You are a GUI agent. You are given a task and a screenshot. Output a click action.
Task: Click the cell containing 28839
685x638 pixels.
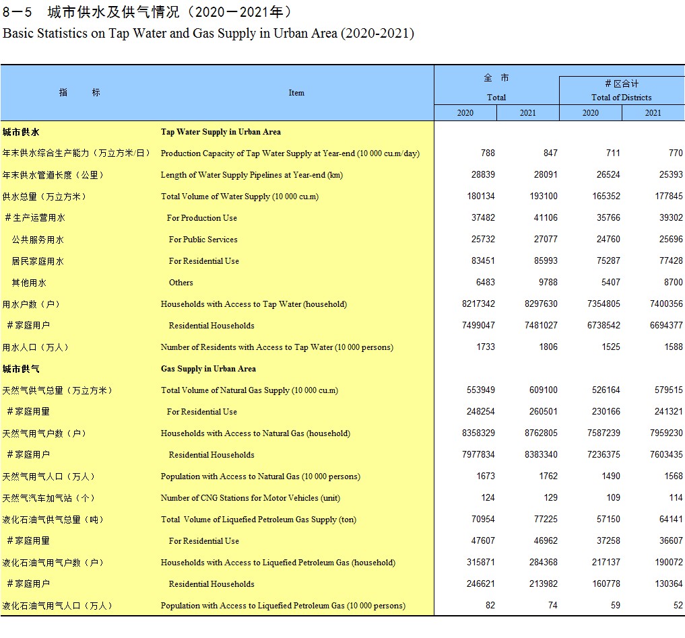coord(483,174)
